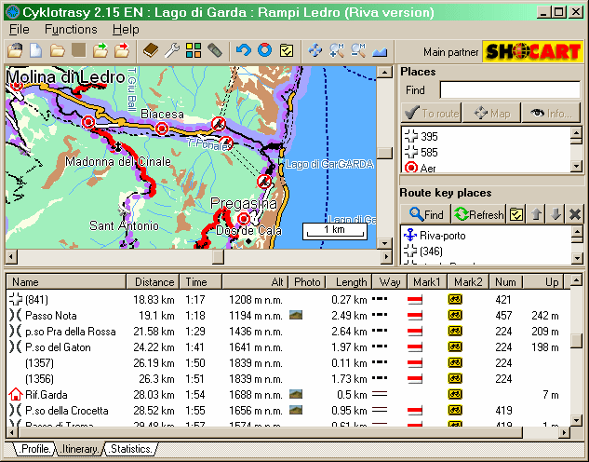This screenshot has height=462, width=589.
Task: Open the brown book icon in toolbar
Action: pos(152,50)
